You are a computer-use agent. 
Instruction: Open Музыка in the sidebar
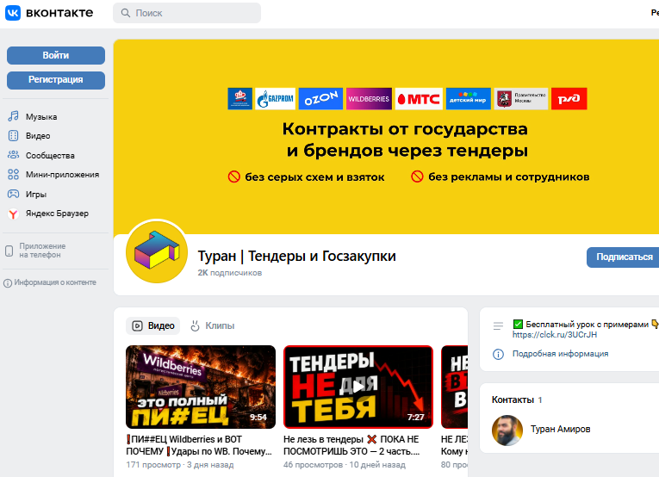pos(41,117)
